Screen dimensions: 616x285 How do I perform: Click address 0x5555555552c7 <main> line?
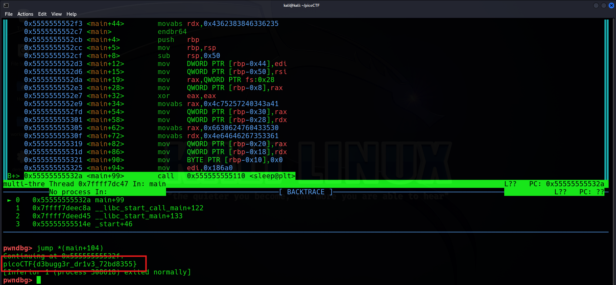(68, 32)
